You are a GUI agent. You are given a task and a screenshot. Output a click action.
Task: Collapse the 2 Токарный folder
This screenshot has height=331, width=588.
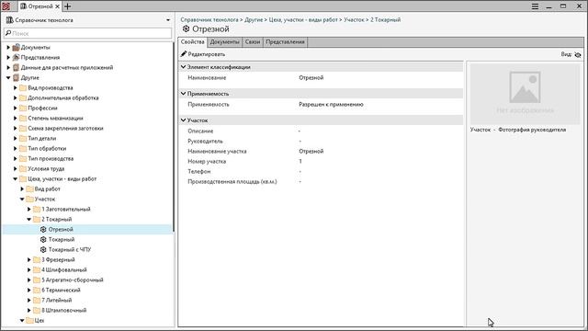coord(29,219)
